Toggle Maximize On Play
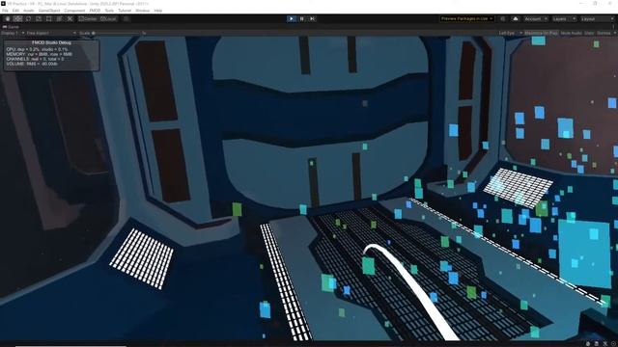618x347 pixels. point(541,33)
